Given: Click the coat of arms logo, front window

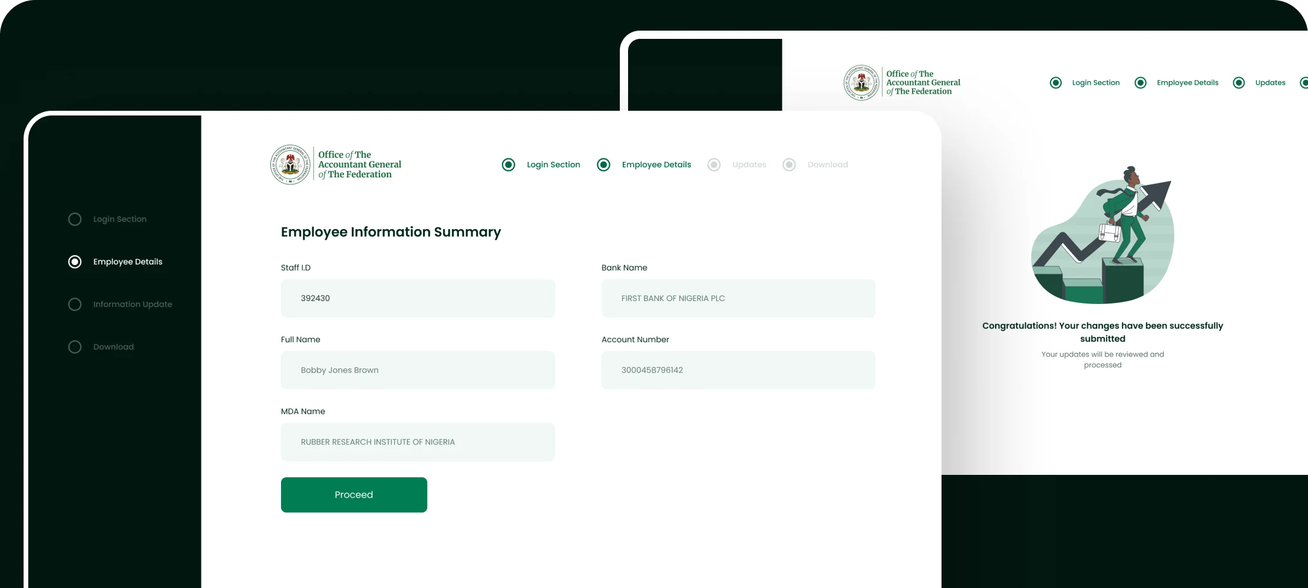Looking at the screenshot, I should tap(290, 164).
